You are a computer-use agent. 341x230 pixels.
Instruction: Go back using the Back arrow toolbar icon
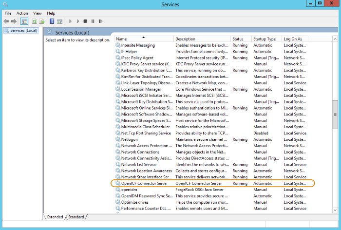tap(6, 21)
